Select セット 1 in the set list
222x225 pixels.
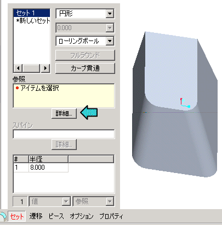(32, 13)
